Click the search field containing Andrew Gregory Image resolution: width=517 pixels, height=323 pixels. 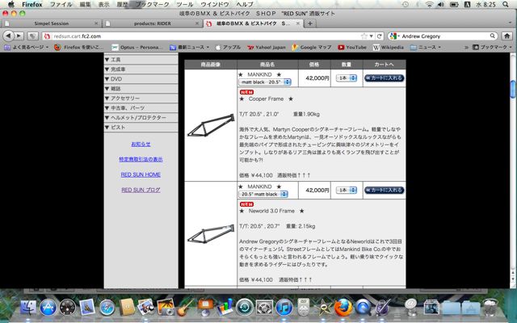pyautogui.click(x=442, y=36)
